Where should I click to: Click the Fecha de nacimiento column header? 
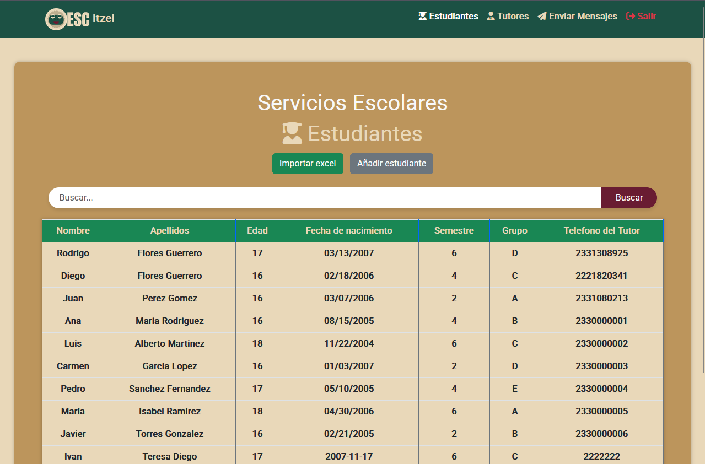348,230
